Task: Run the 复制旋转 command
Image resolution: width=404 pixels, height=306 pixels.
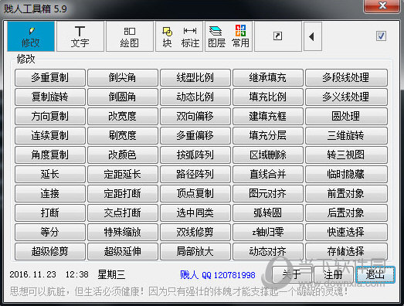Action: click(x=50, y=97)
